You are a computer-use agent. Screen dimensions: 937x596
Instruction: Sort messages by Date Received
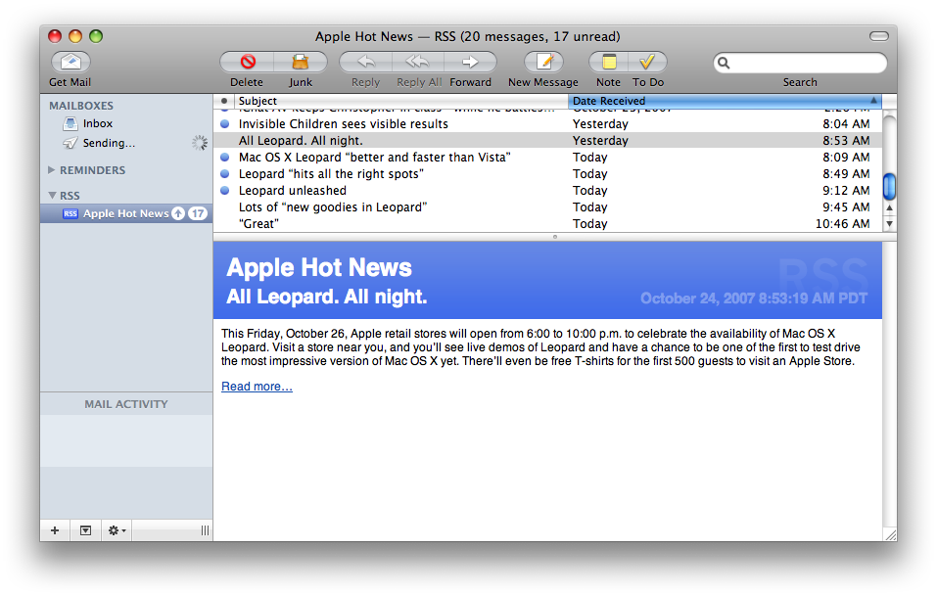coord(725,101)
